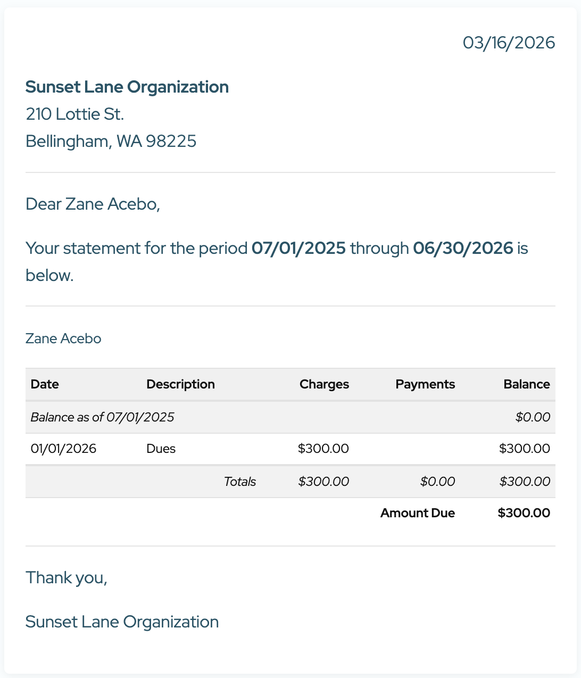Click the Date column header
The width and height of the screenshot is (581, 678).
click(45, 384)
